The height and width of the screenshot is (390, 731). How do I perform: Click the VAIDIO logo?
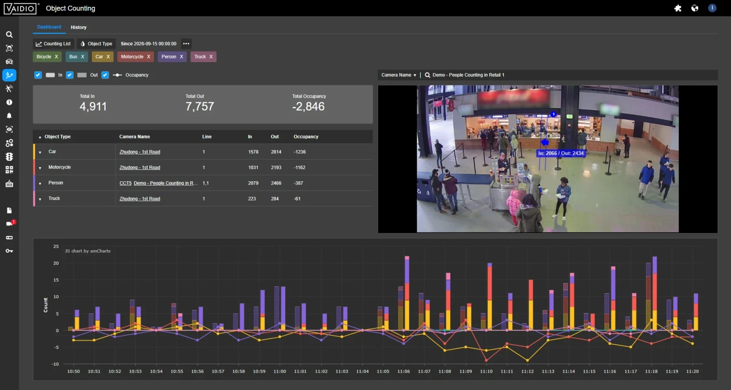pyautogui.click(x=20, y=8)
